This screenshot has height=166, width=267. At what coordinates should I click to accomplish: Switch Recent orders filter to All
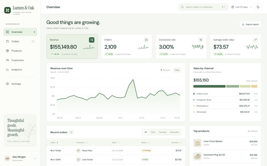point(146,132)
